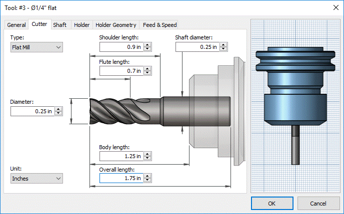This screenshot has width=344, height=214.
Task: Decrease Diameter with down arrow
Action: point(58,113)
